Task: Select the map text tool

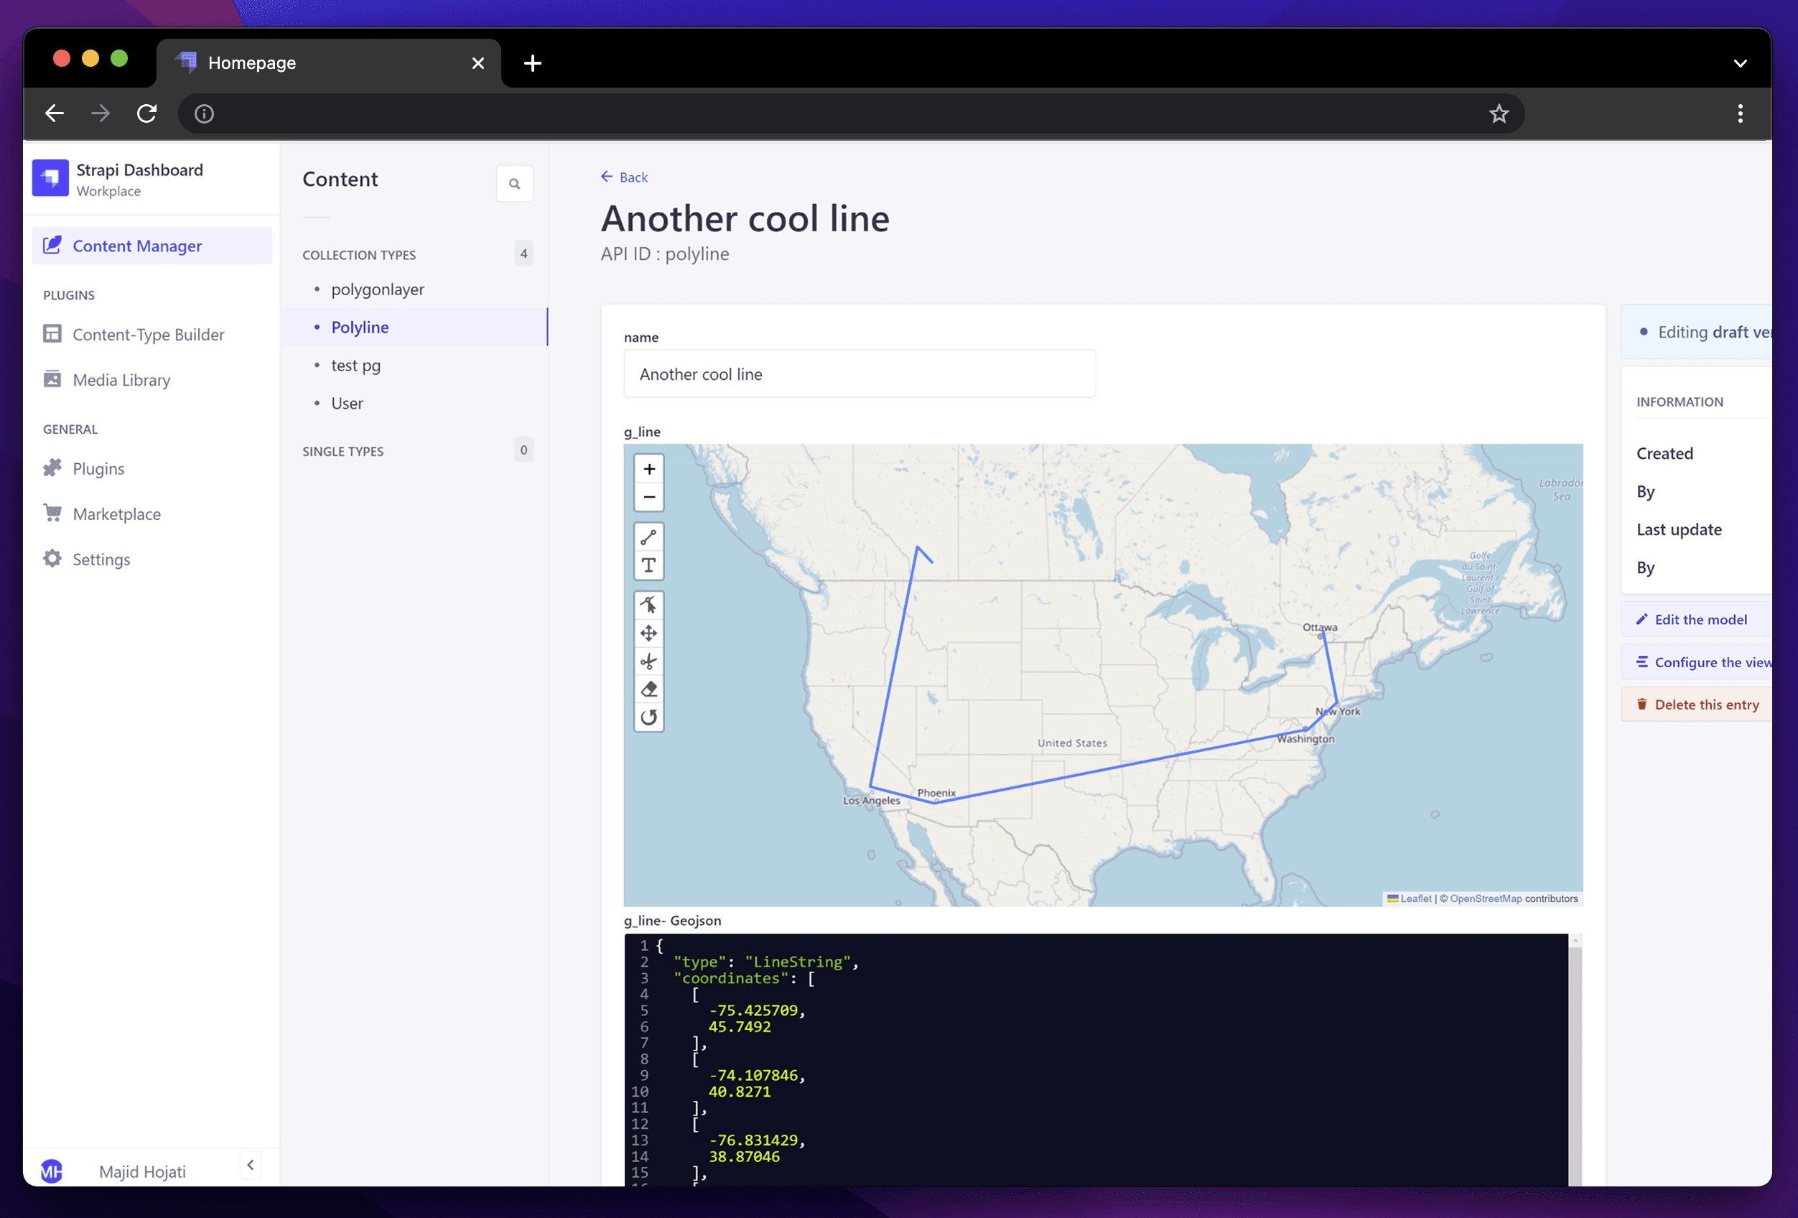Action: pos(648,565)
